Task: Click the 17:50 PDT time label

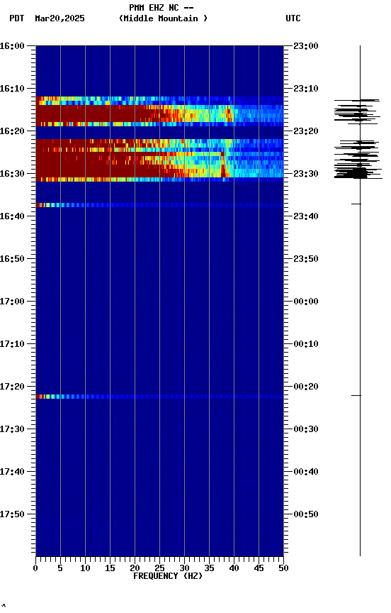Action: tap(12, 514)
